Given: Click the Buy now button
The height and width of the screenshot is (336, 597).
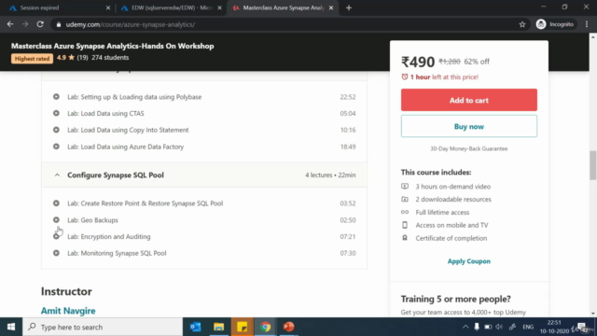Looking at the screenshot, I should pos(468,126).
